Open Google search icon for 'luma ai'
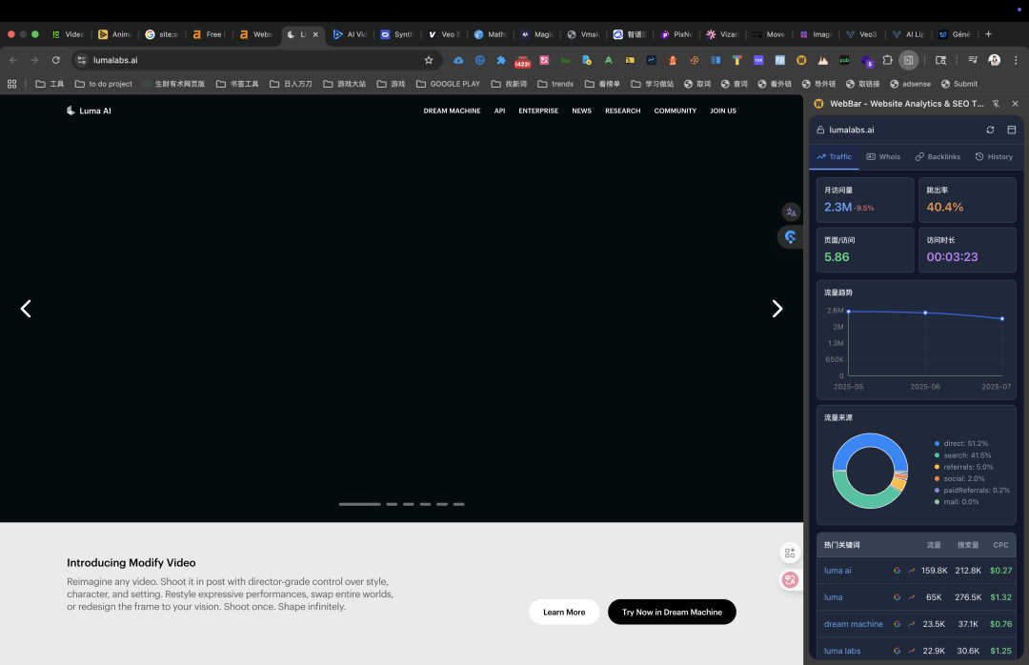The image size is (1029, 665). click(x=897, y=571)
